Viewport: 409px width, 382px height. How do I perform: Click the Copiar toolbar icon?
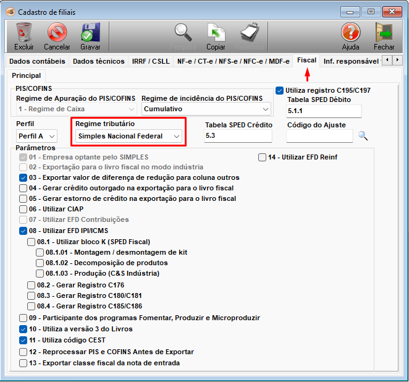[216, 33]
